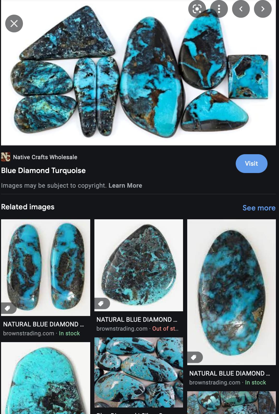Screen dimensions: 279x414
Task: Open the Blue Diamond Turquoise title link
Action: pos(43,170)
